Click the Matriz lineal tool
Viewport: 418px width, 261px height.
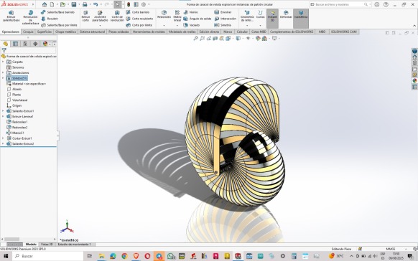(177, 16)
